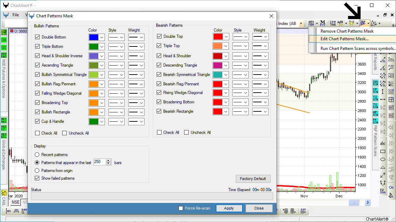Click the candlestick pattern toolbar icon

(x=340, y=23)
